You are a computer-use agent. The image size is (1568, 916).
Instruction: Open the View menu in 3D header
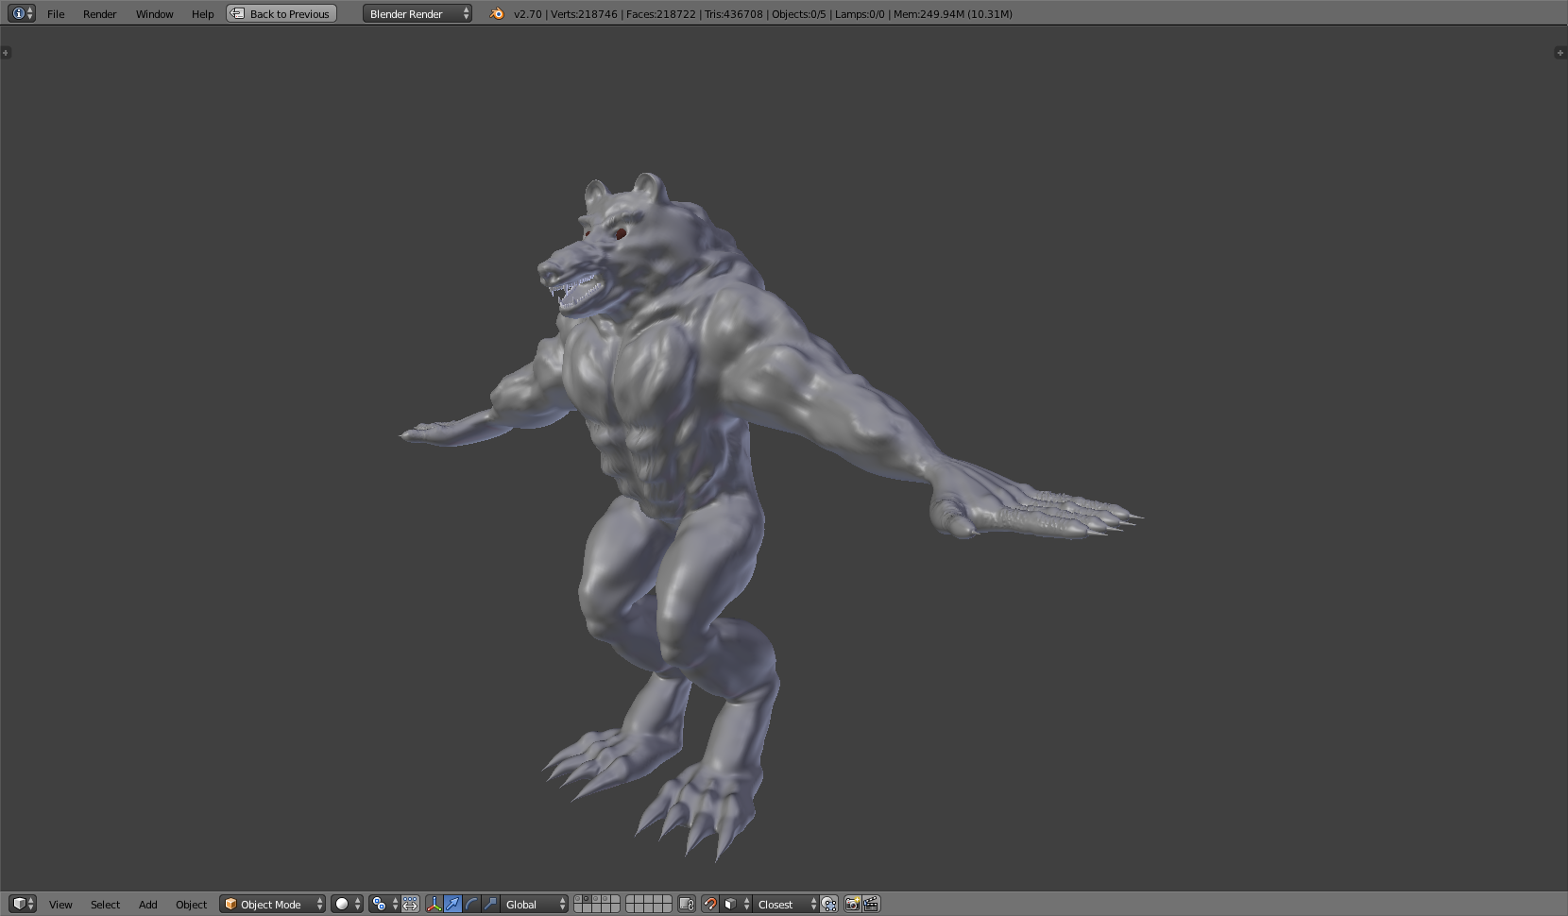[x=60, y=905]
